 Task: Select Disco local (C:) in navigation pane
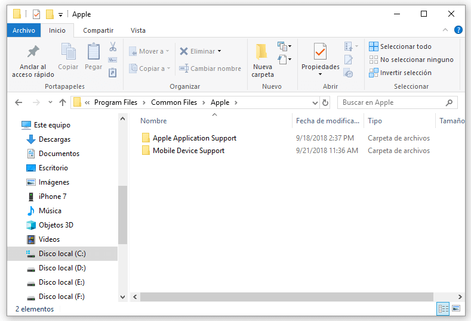tap(62, 254)
